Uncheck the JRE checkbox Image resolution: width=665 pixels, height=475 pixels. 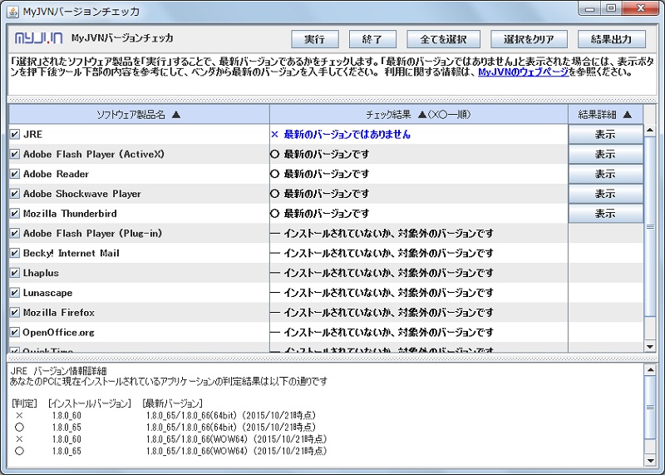[x=15, y=135]
